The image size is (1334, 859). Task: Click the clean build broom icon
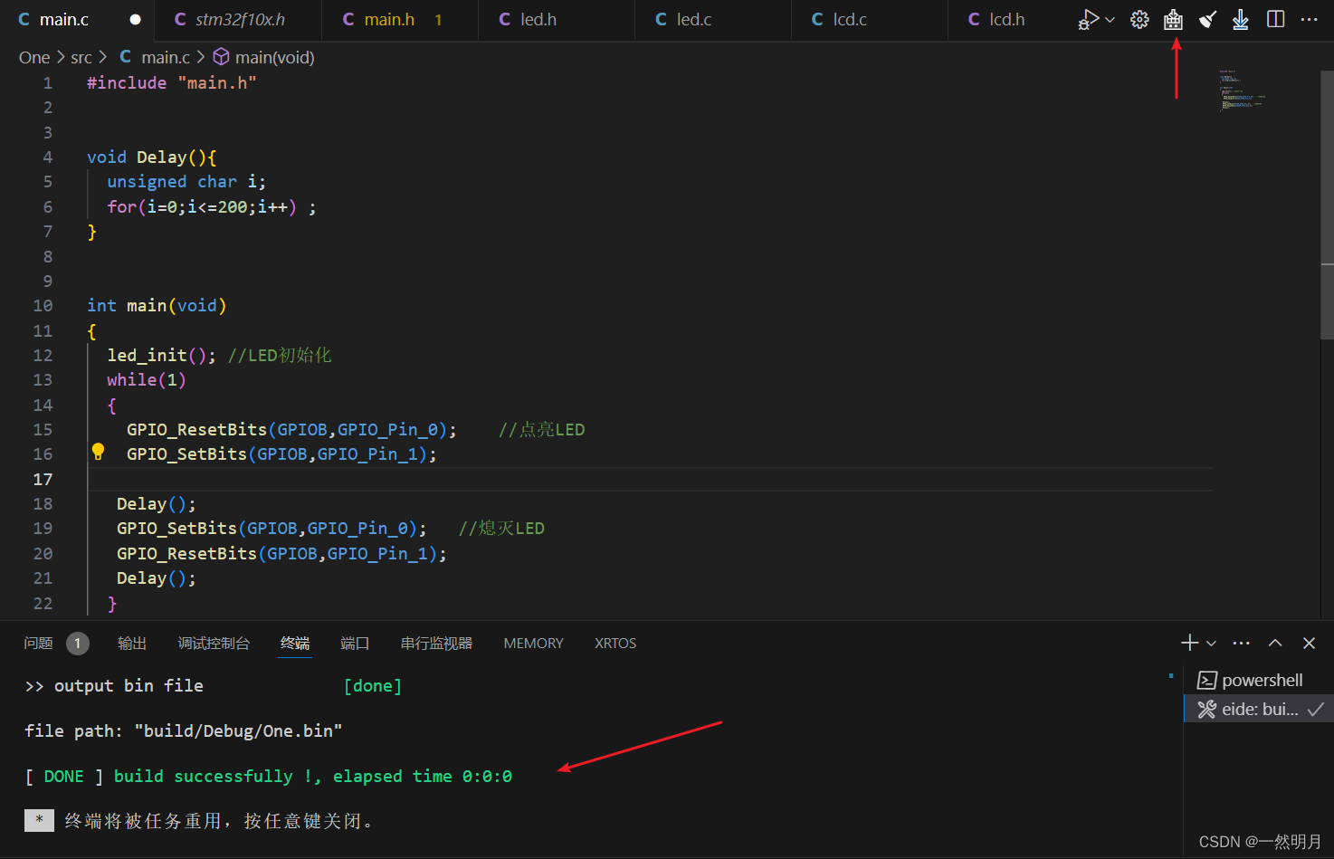(1207, 20)
